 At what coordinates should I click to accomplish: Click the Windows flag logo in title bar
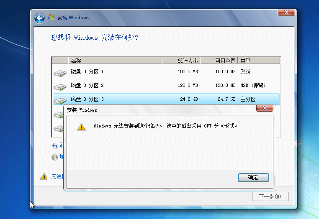pos(51,18)
